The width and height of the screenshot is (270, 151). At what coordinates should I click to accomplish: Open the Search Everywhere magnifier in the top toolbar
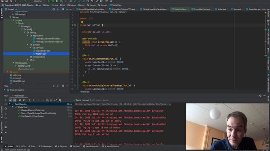(111, 1)
